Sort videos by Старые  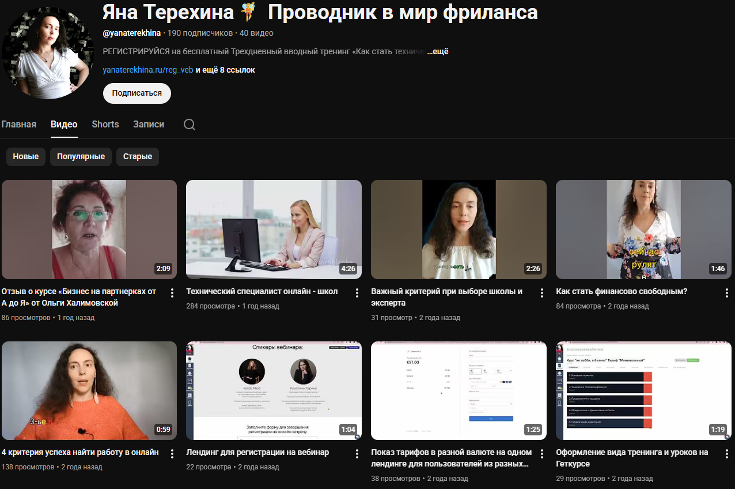point(138,156)
